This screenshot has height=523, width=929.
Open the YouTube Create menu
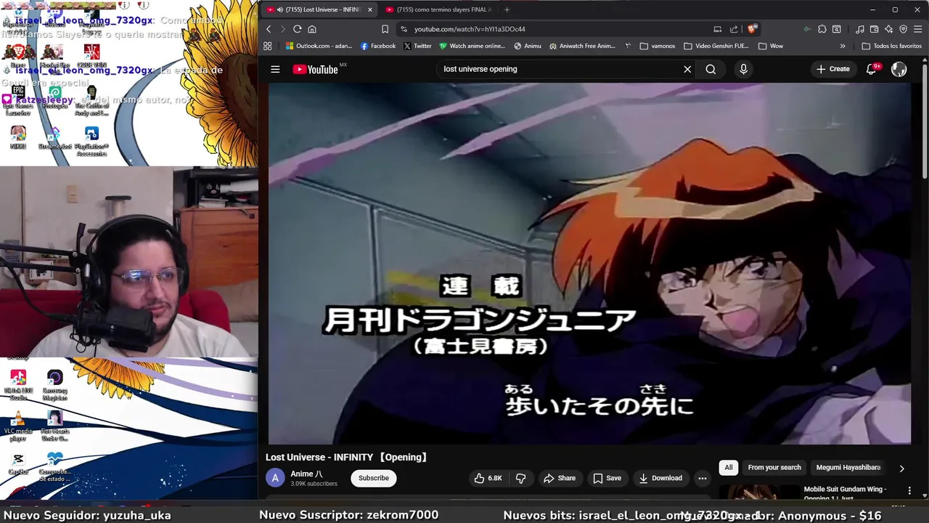click(832, 69)
